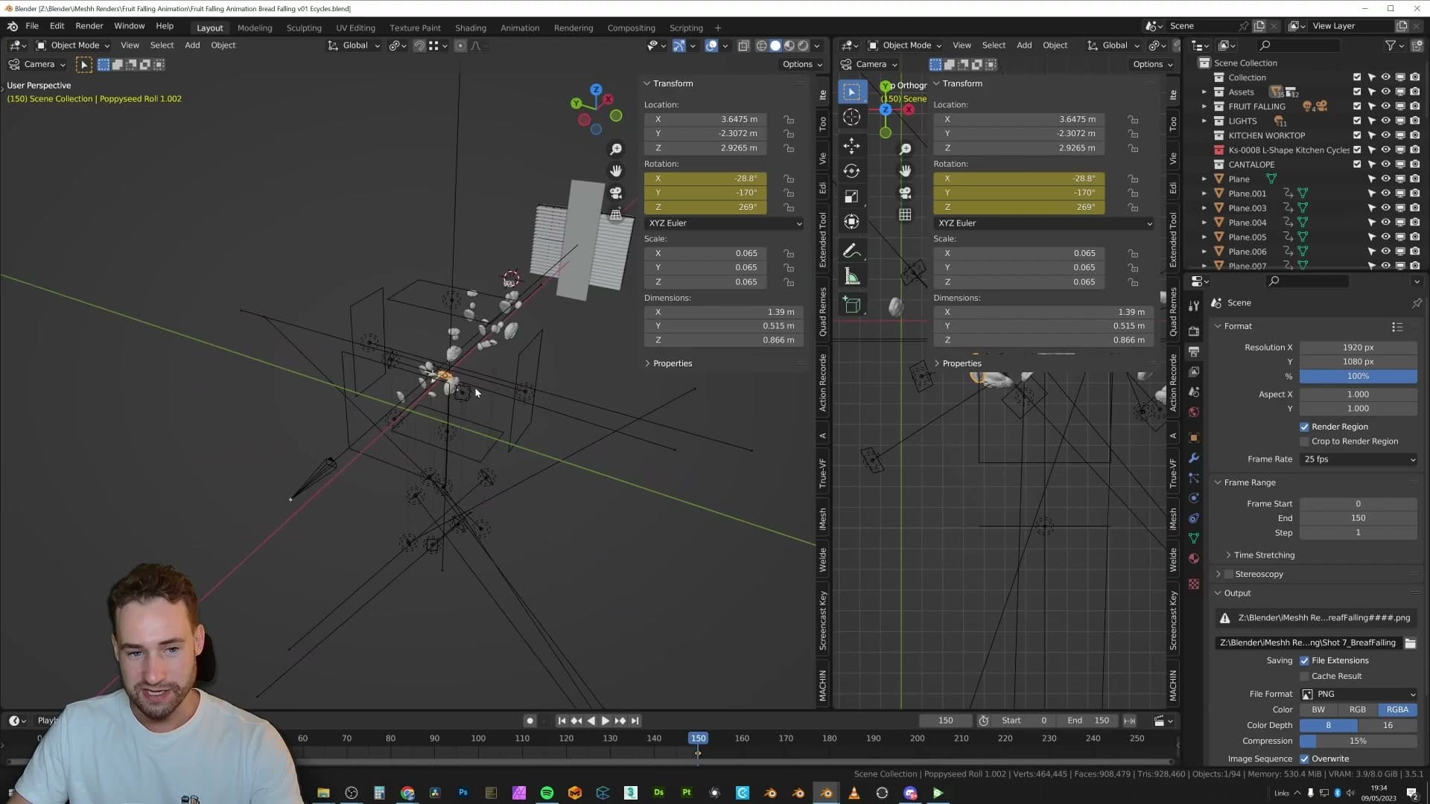Screen dimensions: 1430x804
Task: Toggle the File Extensions checkbox
Action: click(1304, 661)
